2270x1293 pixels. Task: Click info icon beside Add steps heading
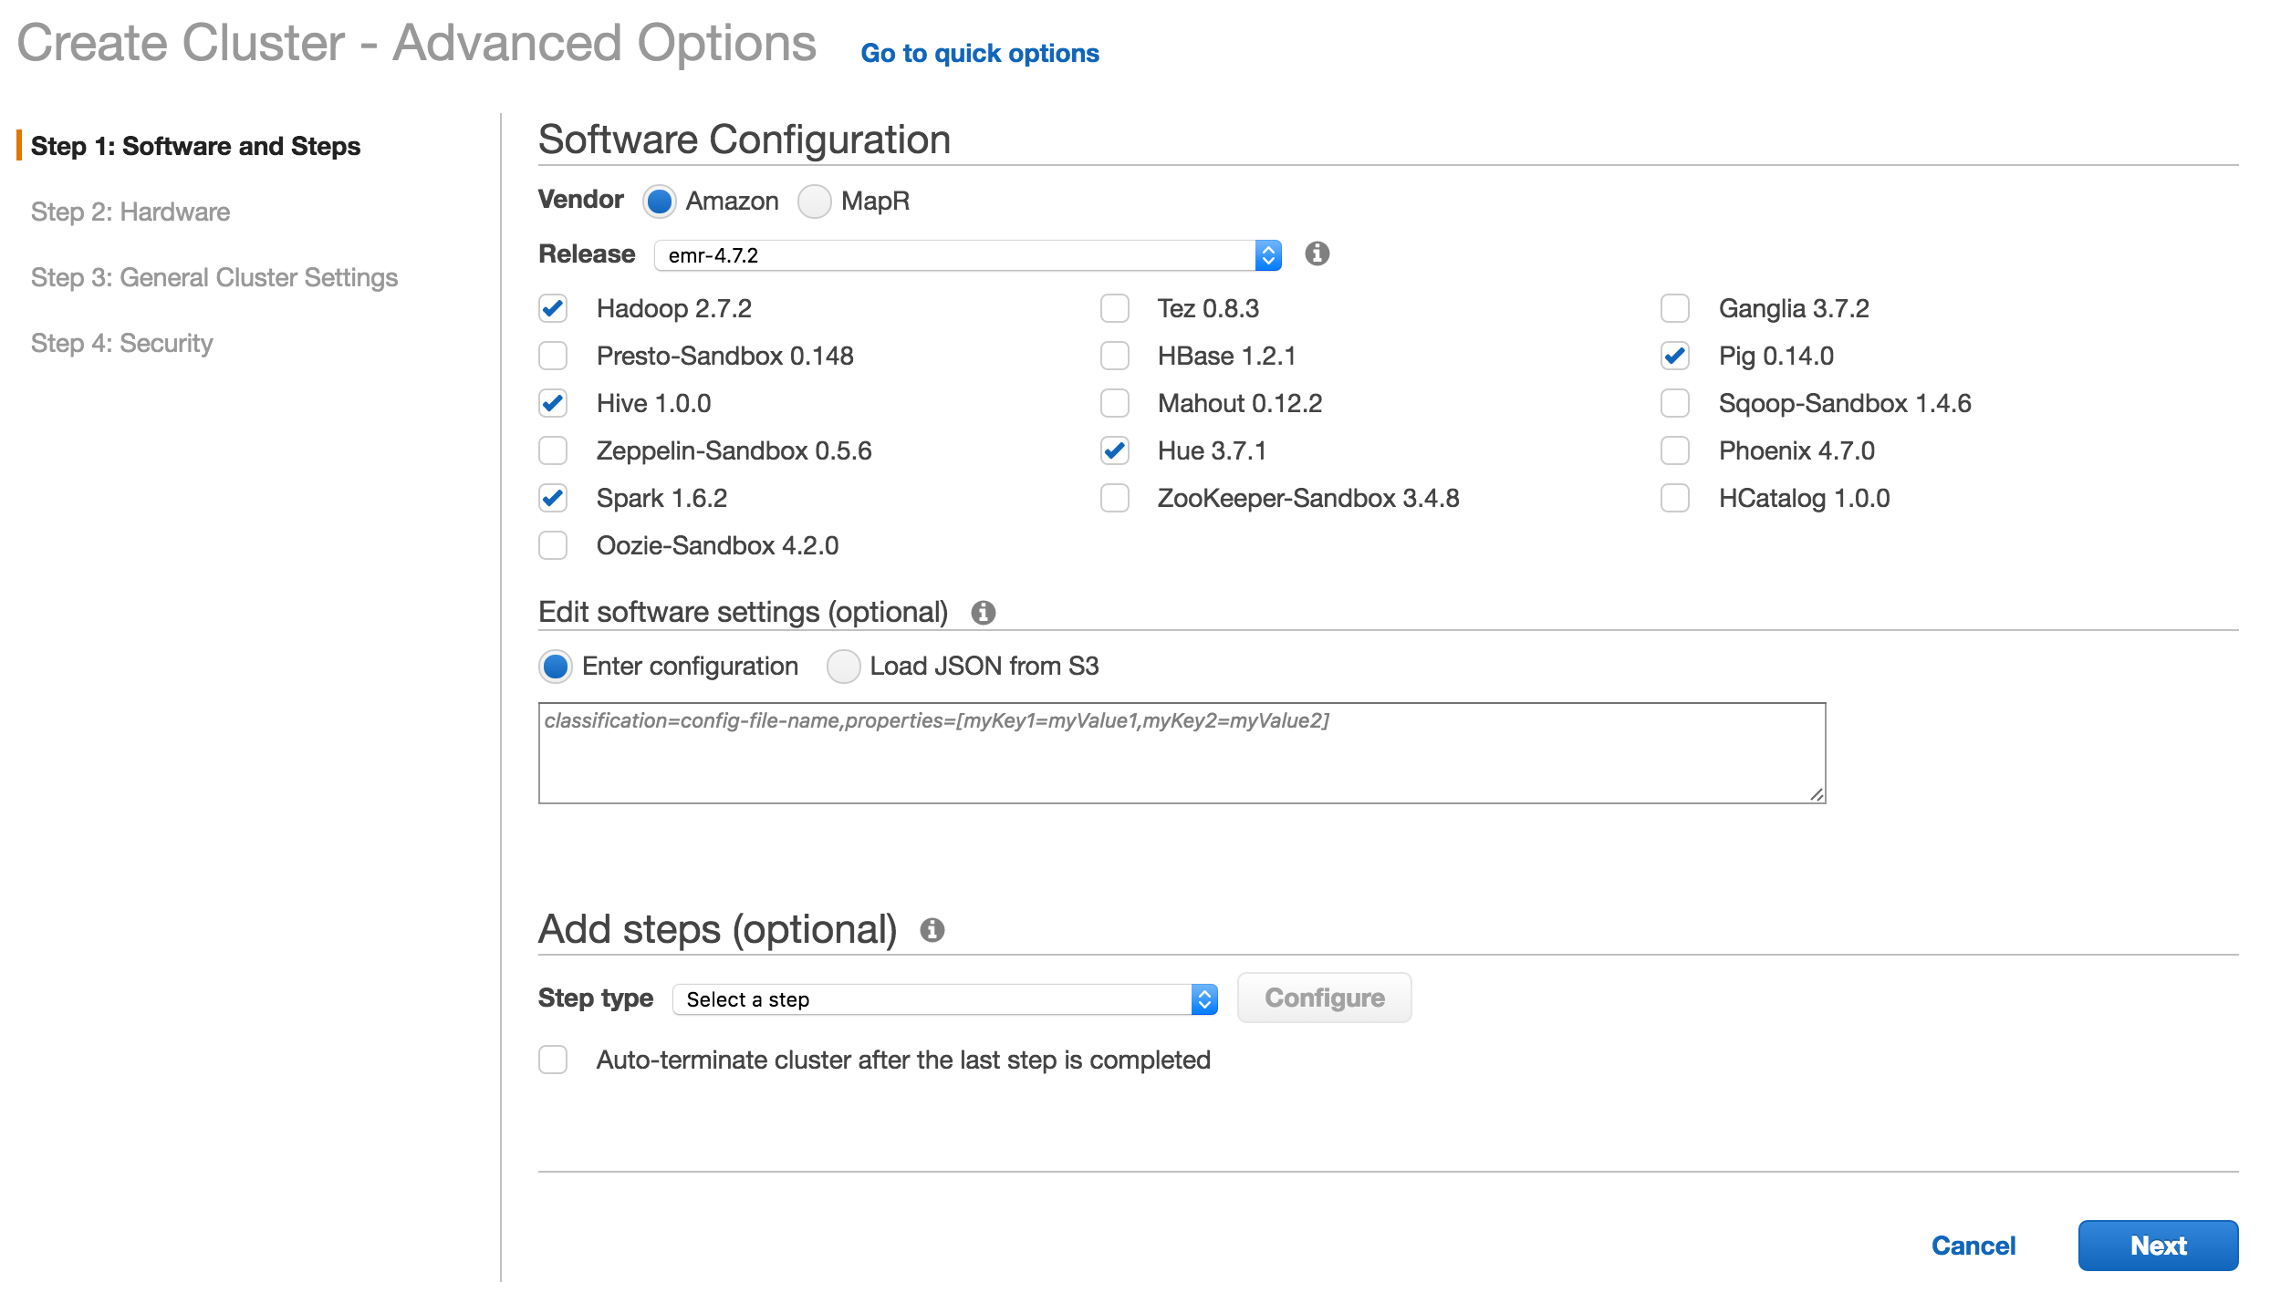click(932, 930)
